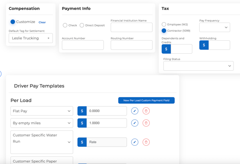Screen dimensions: 240x164
Task: Open the Flat Pay type dropdown
Action: pos(42,111)
